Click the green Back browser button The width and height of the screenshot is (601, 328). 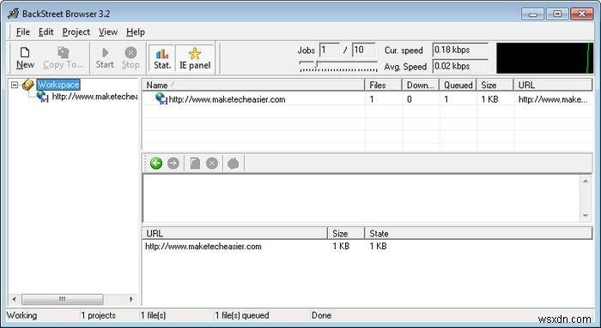[x=156, y=164]
